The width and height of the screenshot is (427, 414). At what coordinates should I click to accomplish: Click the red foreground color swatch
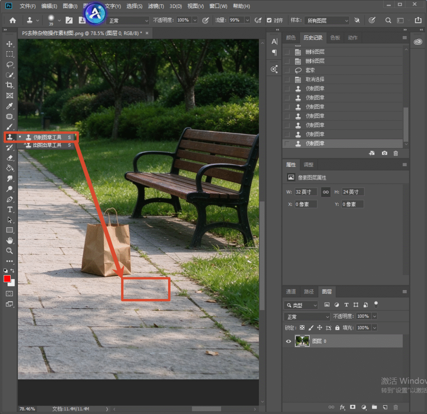pos(7,279)
